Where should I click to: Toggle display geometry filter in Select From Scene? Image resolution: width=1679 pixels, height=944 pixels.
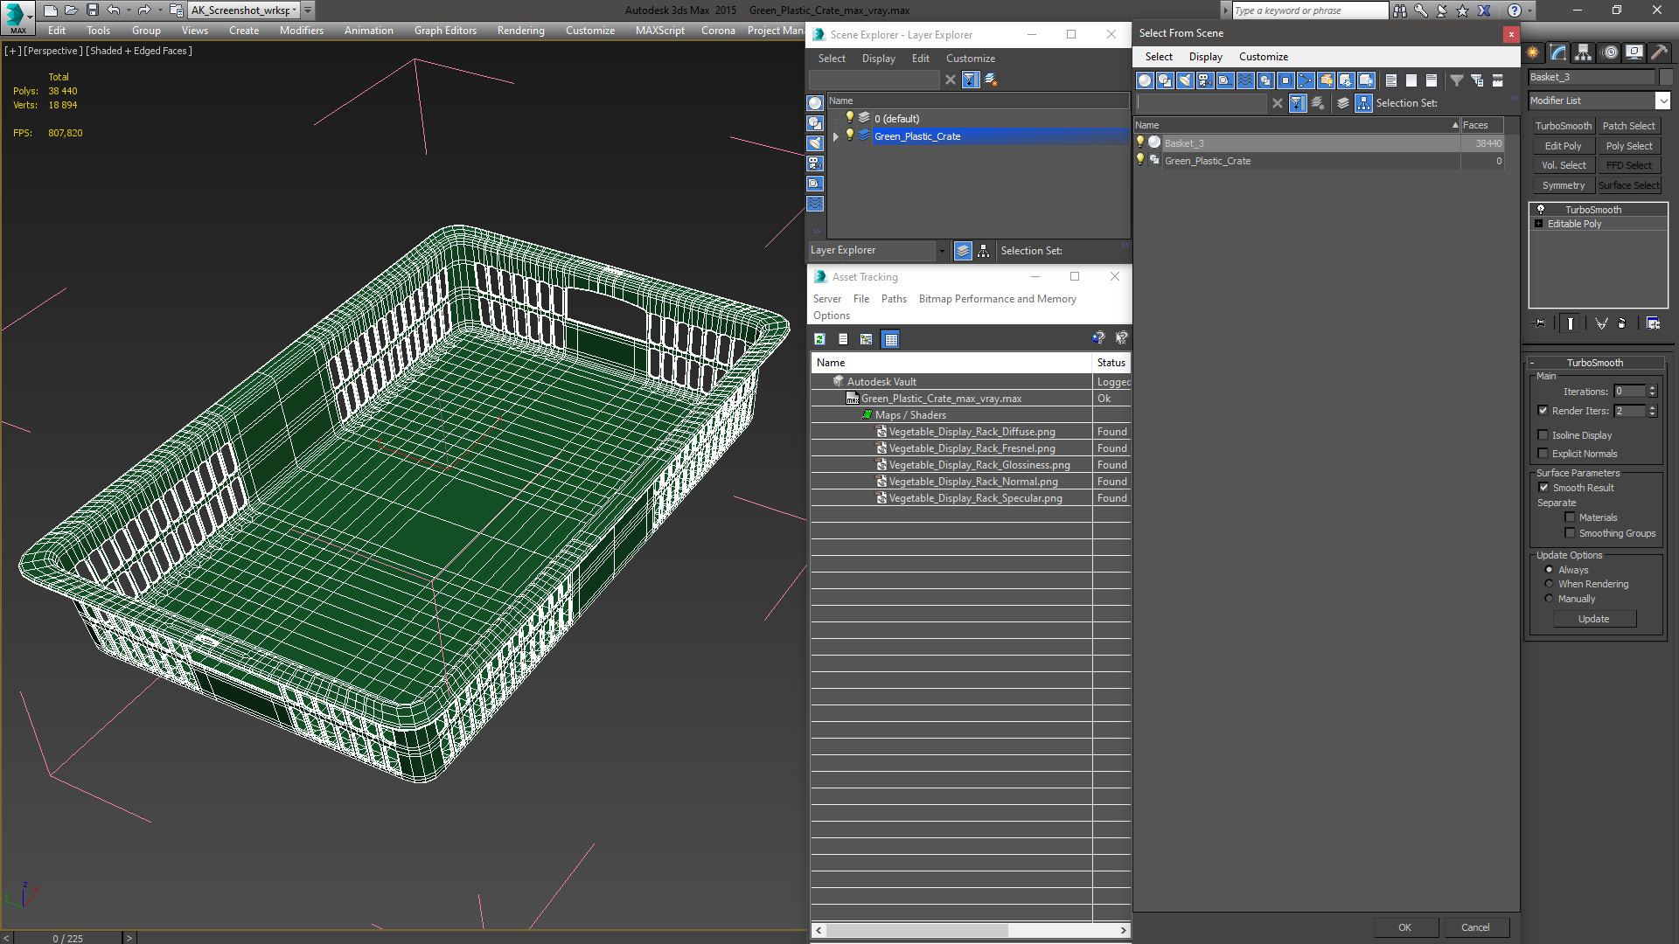point(1145,80)
